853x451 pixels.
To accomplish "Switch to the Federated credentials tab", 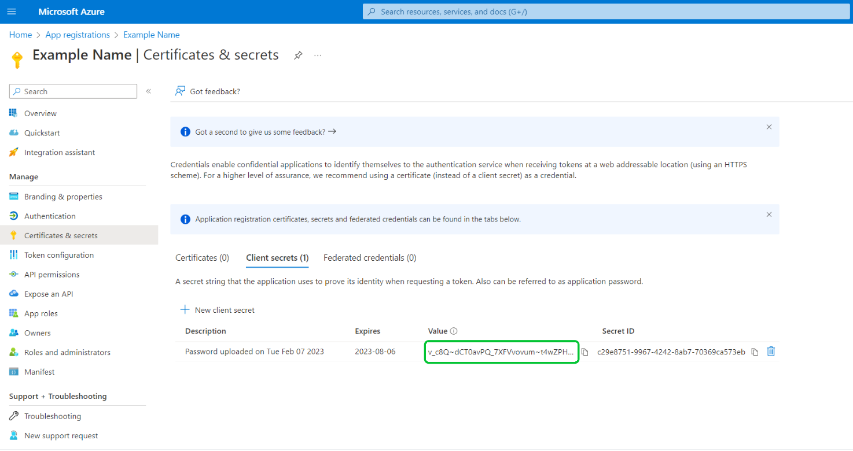I will click(x=369, y=258).
